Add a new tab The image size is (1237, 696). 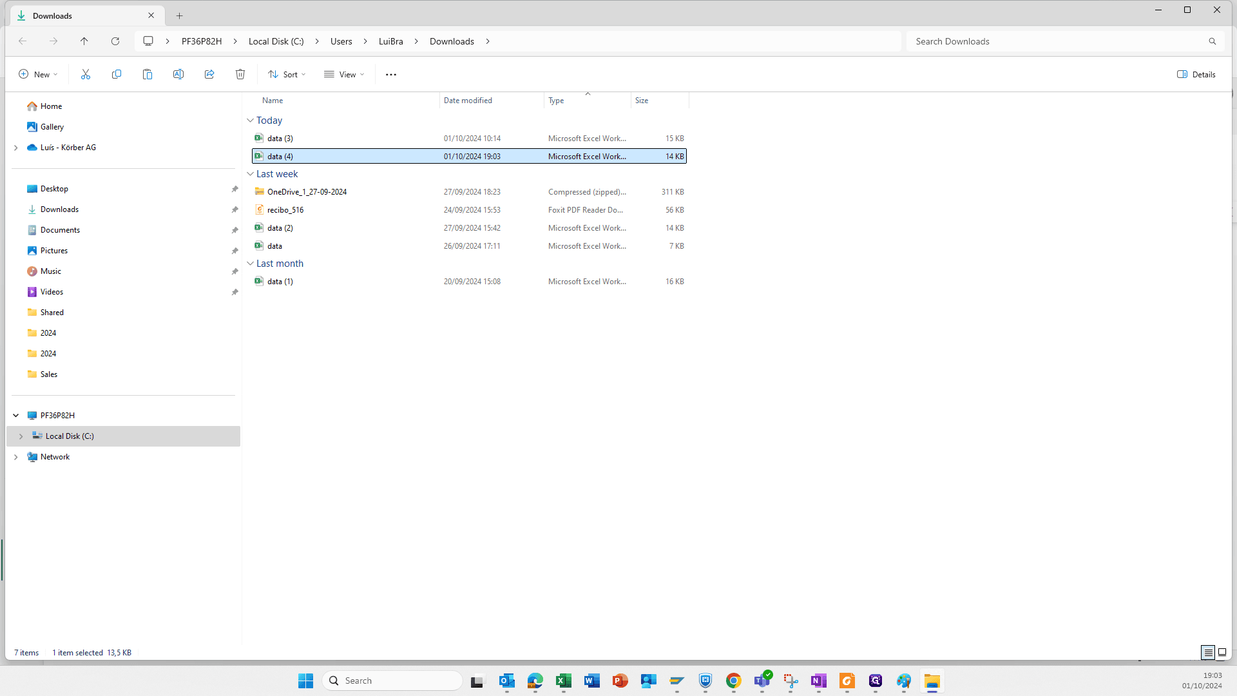[x=180, y=15]
